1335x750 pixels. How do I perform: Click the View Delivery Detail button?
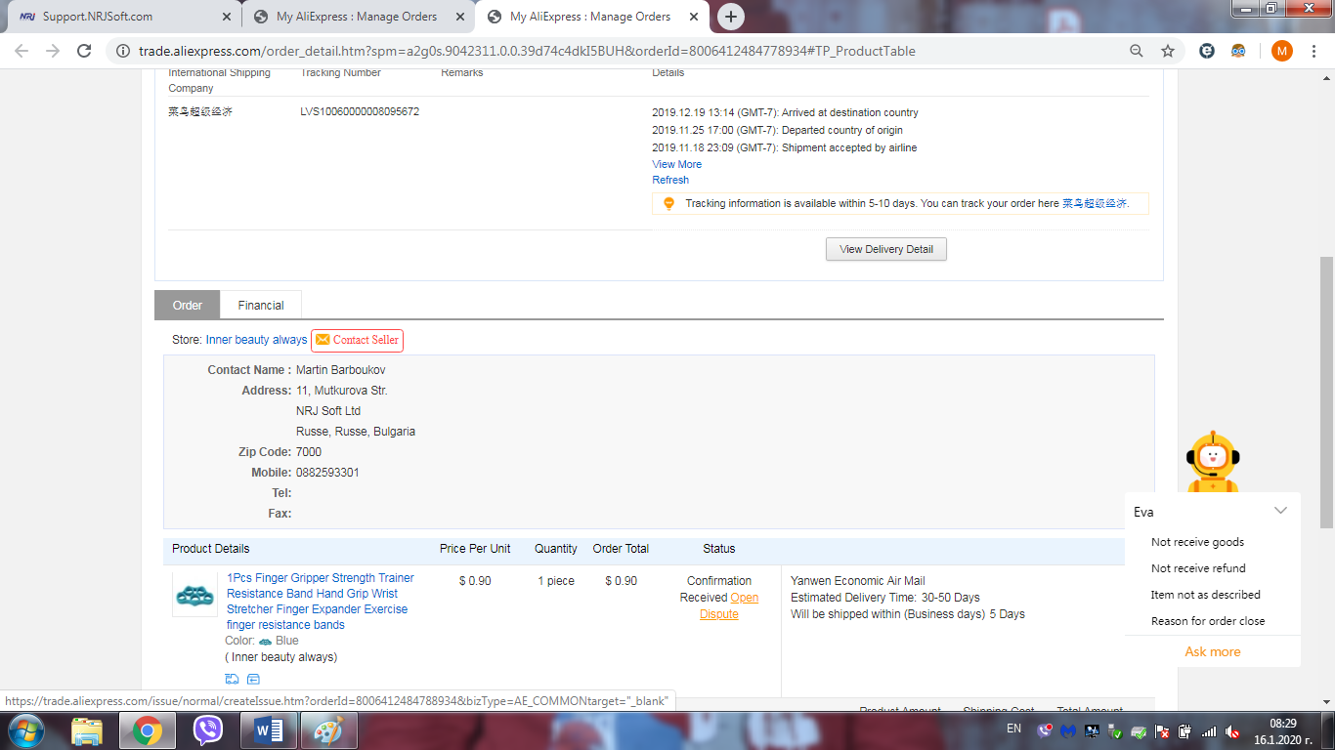tap(885, 249)
